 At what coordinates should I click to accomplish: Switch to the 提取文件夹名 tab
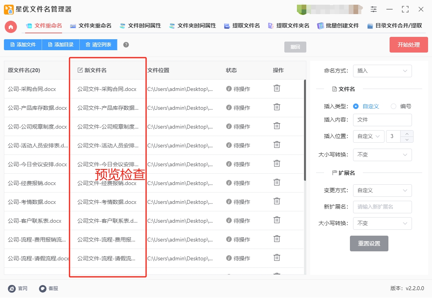289,26
